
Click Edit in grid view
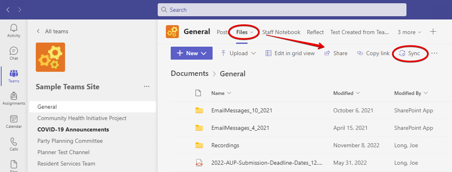pos(290,53)
